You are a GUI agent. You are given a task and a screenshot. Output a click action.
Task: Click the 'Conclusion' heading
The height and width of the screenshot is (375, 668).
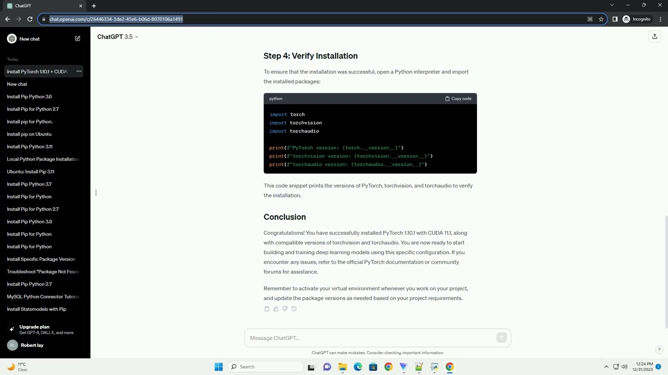coord(284,217)
